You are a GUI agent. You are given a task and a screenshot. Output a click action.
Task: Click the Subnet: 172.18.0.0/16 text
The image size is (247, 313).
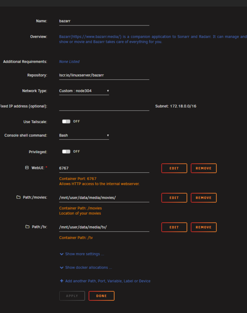point(176,106)
